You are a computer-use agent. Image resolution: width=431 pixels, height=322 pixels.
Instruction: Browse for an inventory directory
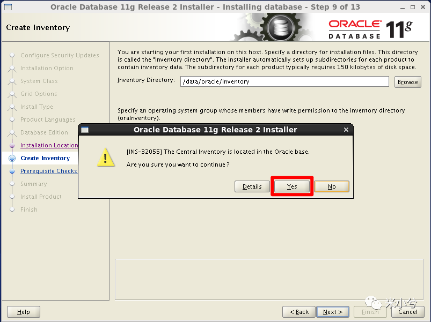pos(407,82)
